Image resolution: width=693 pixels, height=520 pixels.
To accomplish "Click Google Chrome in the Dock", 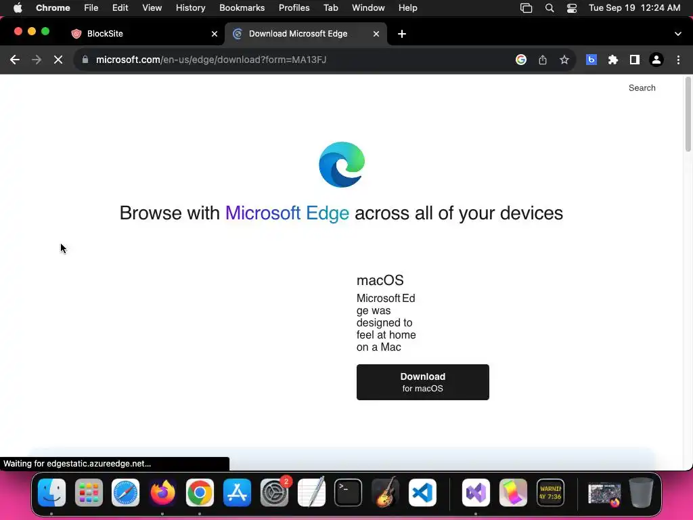I will point(200,493).
